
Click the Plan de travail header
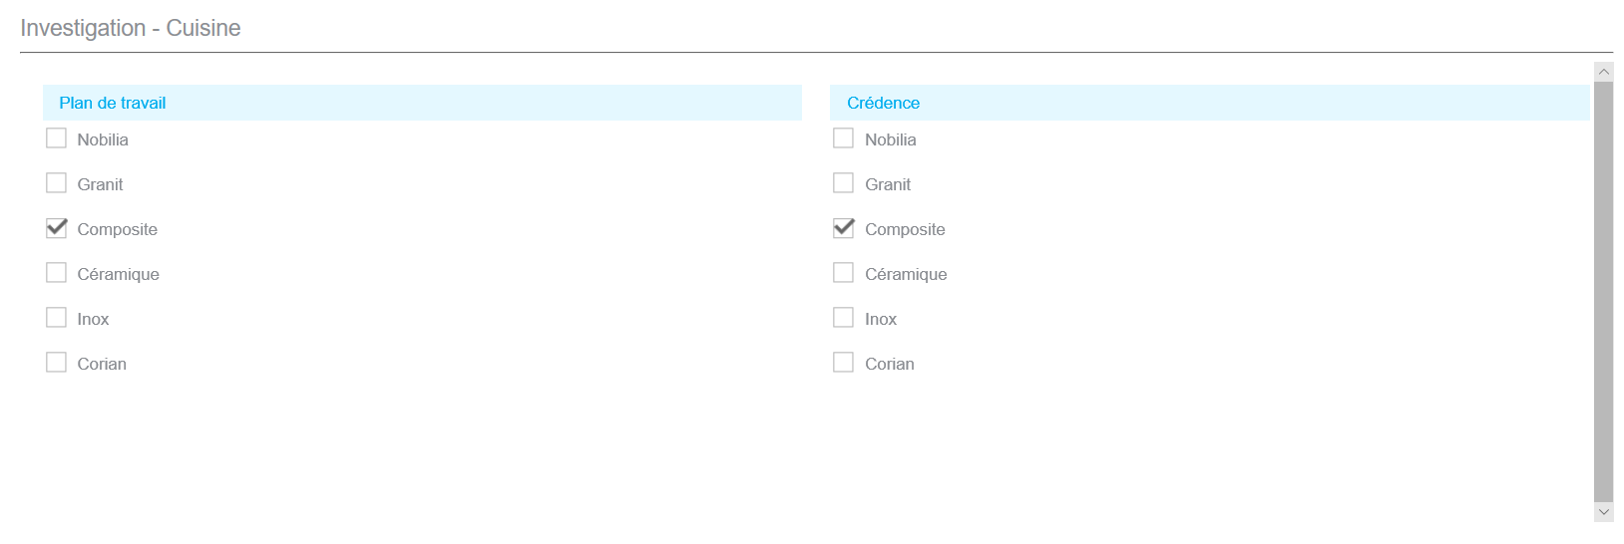pos(422,103)
